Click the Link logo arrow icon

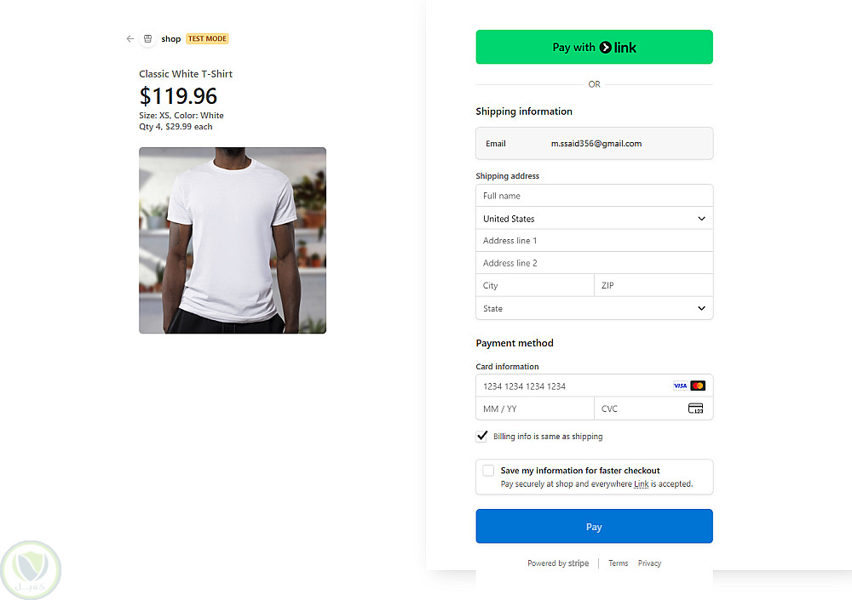(606, 48)
